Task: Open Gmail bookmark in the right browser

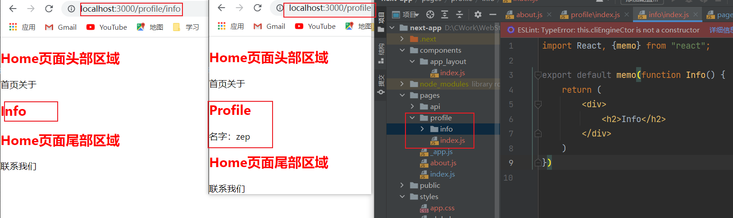Action: (269, 26)
